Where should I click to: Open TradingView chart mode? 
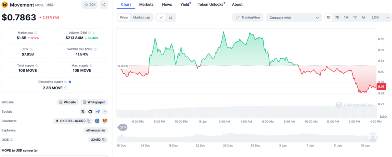[x=248, y=18]
